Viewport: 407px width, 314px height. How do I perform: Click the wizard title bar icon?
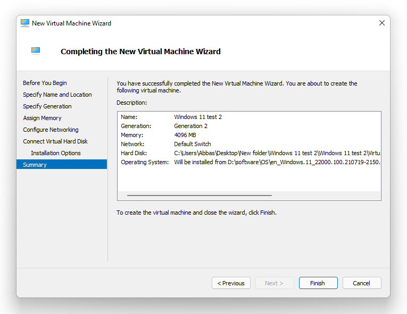click(25, 23)
